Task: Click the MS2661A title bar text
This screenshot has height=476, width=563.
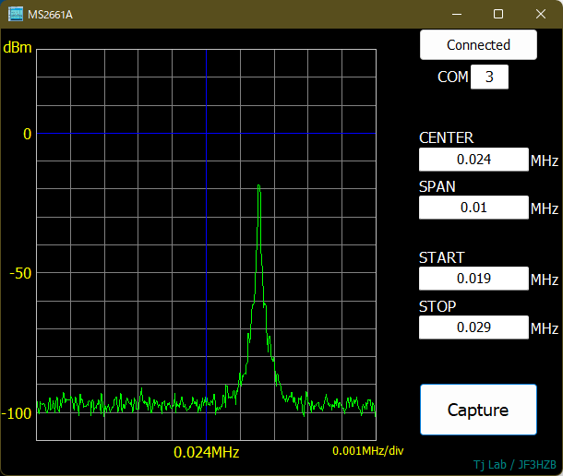Action: [x=53, y=14]
